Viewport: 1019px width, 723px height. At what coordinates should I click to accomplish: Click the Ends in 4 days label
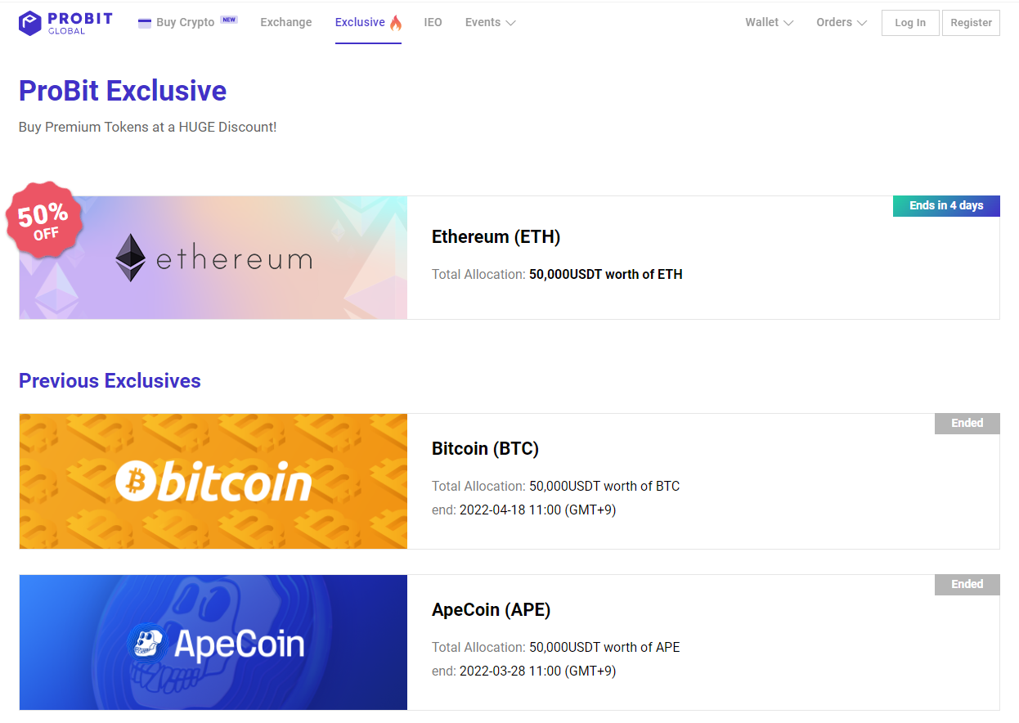pyautogui.click(x=946, y=205)
